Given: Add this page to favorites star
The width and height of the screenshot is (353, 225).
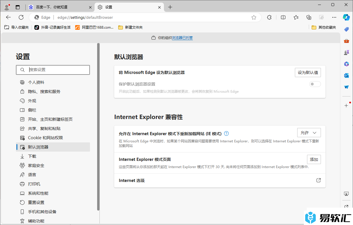Looking at the screenshot, I should point(254,17).
